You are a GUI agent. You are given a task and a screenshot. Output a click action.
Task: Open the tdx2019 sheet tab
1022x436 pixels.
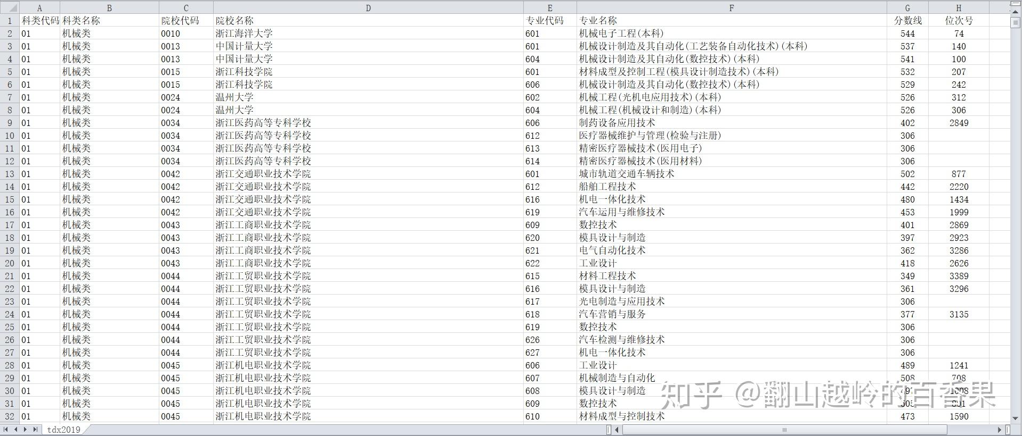pyautogui.click(x=63, y=430)
